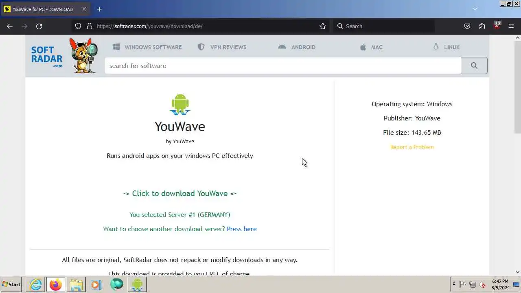Viewport: 521px width, 293px height.
Task: Open Windows Software menu item
Action: pyautogui.click(x=147, y=47)
